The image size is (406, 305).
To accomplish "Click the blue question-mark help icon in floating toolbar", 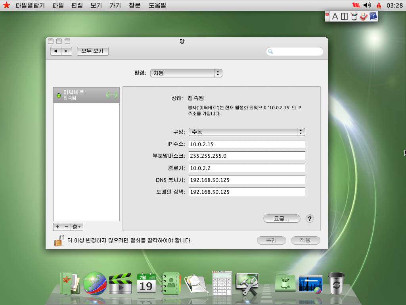I will tap(373, 16).
